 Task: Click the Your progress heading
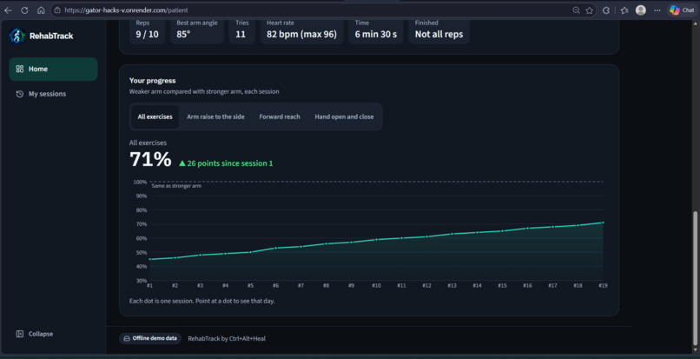pyautogui.click(x=152, y=81)
